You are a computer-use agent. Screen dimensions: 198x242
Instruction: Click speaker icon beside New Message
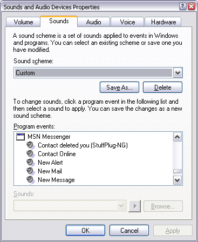[x=30, y=180]
